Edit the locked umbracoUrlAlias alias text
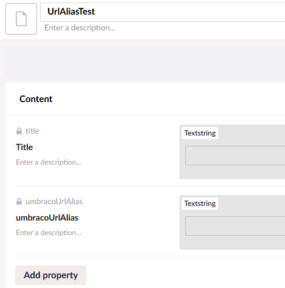This screenshot has width=285, height=288. 54,202
